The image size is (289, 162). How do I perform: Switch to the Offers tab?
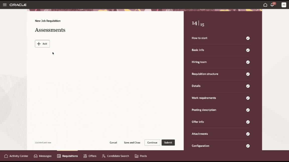[x=90, y=156]
